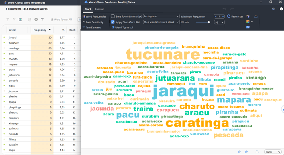The height and width of the screenshot is (155, 284).
Task: Open the 99 words count dropdown
Action: coord(219,22)
